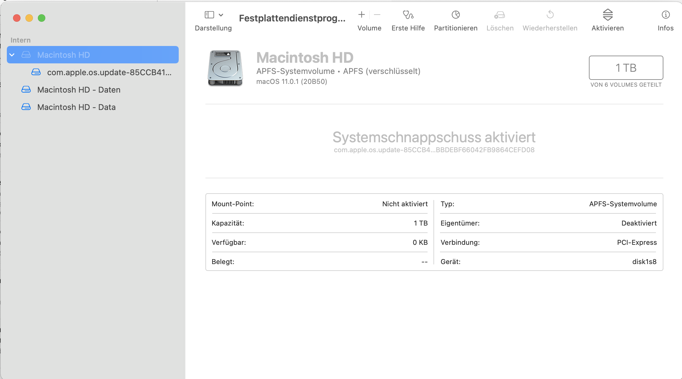
Task: Open the Partitionieren pie chart tool
Action: [x=455, y=15]
